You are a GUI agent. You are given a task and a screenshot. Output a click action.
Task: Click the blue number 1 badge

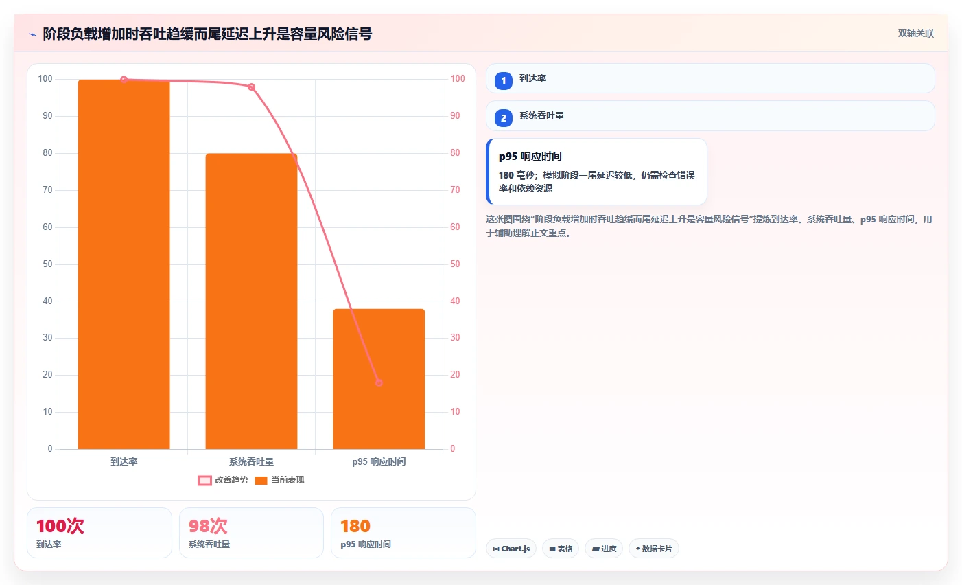click(x=503, y=80)
